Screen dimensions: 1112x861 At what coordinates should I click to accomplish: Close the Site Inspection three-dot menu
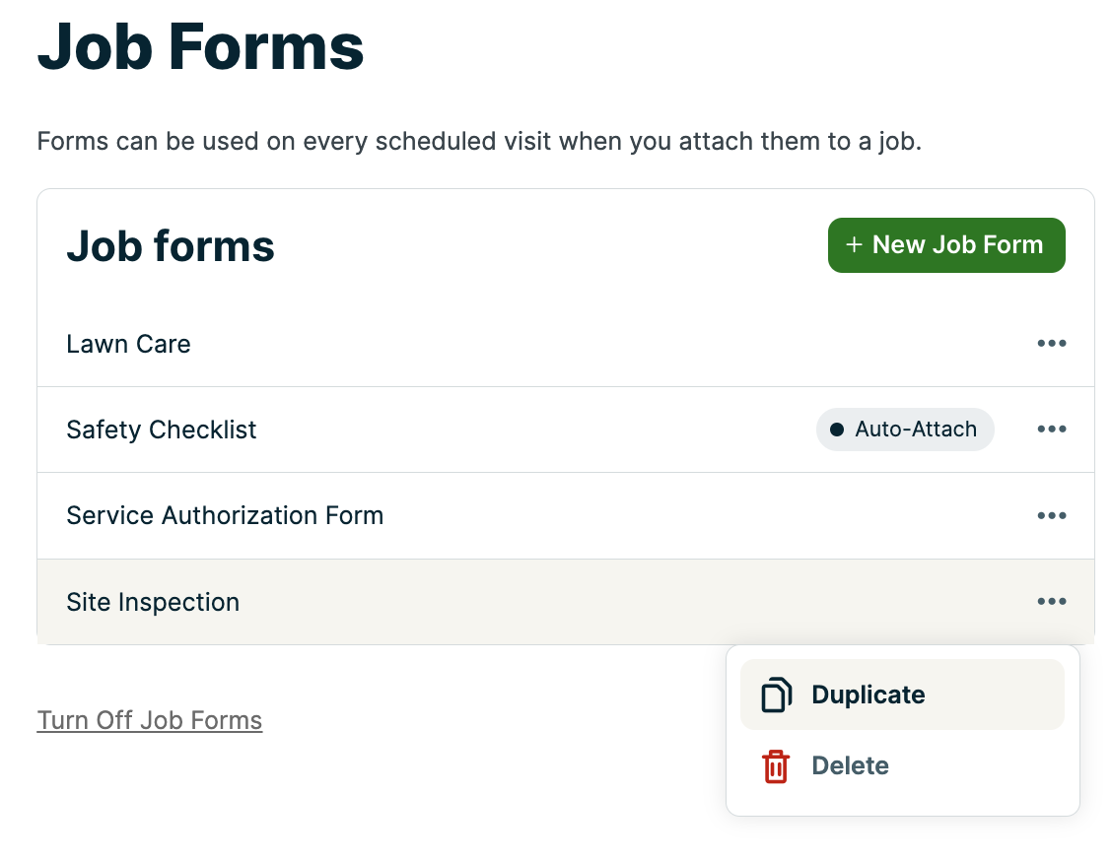pyautogui.click(x=1051, y=602)
